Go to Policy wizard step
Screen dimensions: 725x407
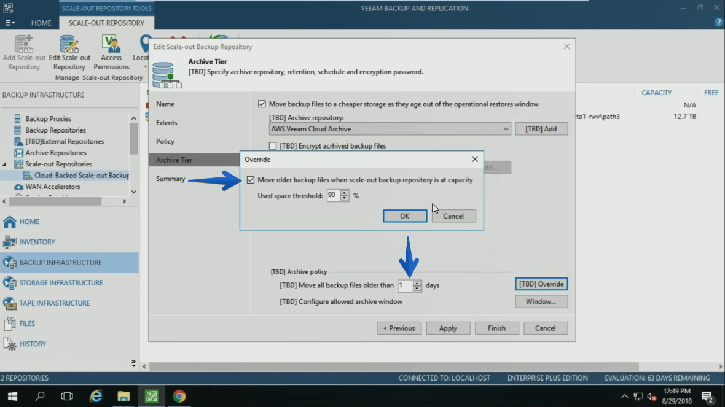pyautogui.click(x=165, y=141)
